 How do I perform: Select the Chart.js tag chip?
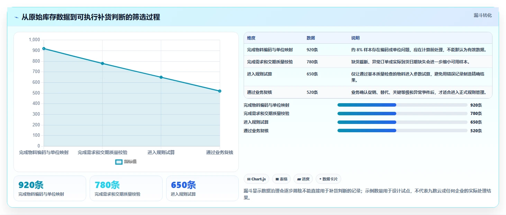click(256, 179)
